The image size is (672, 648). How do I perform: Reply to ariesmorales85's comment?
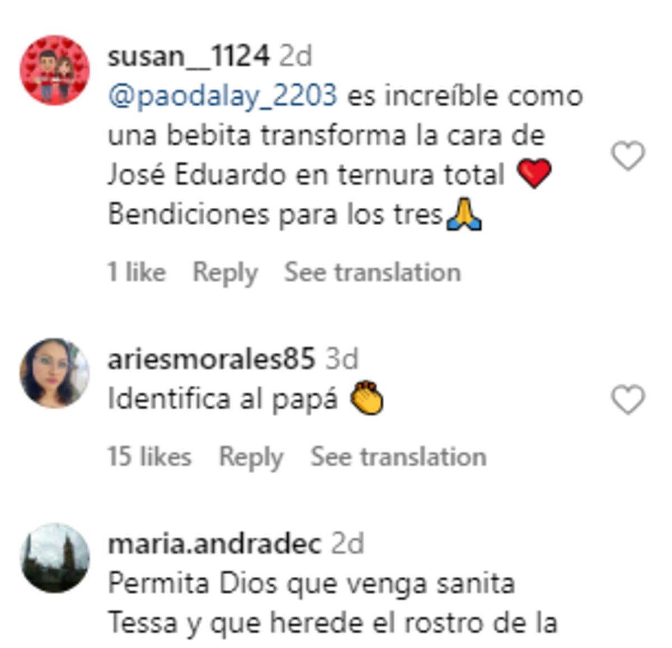[x=251, y=457]
